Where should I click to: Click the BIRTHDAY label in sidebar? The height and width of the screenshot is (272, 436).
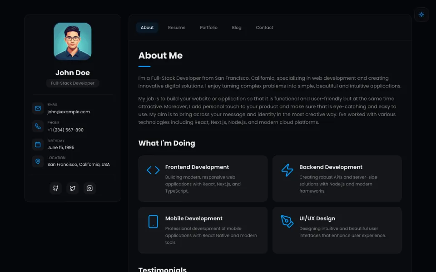(x=56, y=141)
